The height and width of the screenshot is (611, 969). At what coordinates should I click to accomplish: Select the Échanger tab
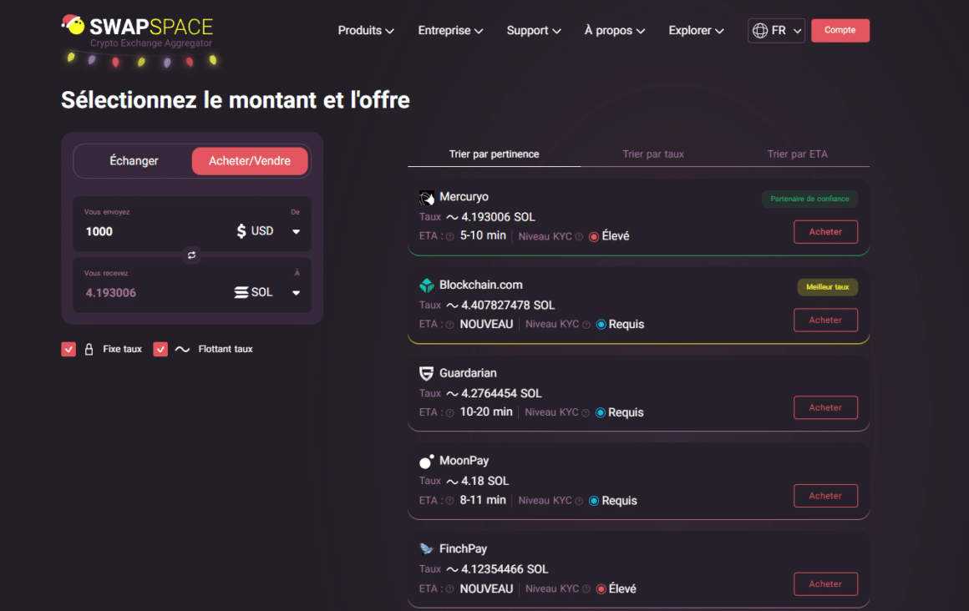coord(134,160)
